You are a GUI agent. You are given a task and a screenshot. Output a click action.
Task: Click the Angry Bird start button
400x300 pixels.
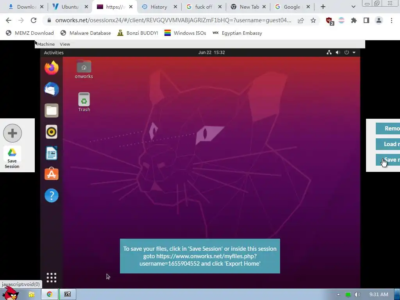pyautogui.click(x=11, y=294)
